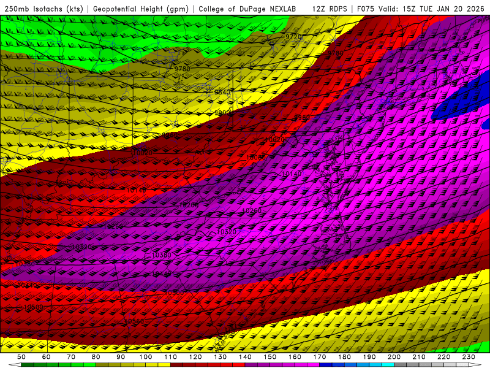Viewport: 490px width, 368px height.
Task: Click the 50 knot color scale label
Action: tap(21, 357)
